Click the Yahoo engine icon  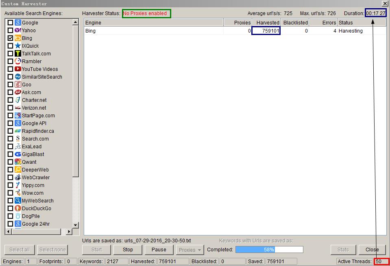point(17,30)
